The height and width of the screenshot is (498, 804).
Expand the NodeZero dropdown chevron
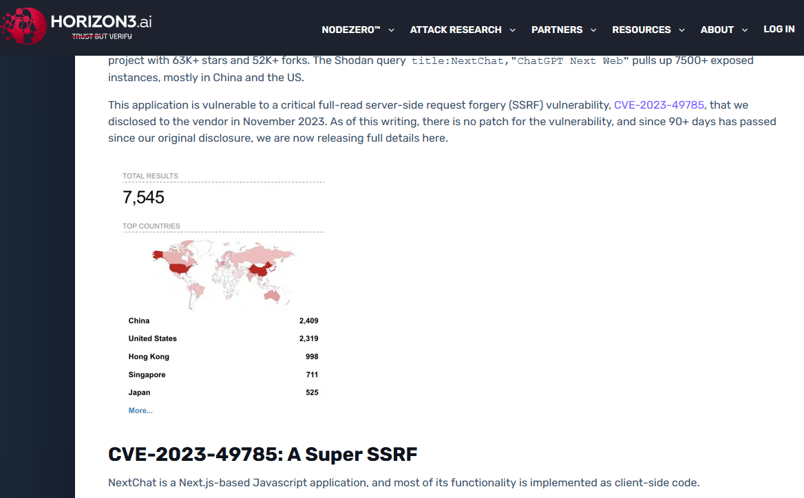(392, 30)
